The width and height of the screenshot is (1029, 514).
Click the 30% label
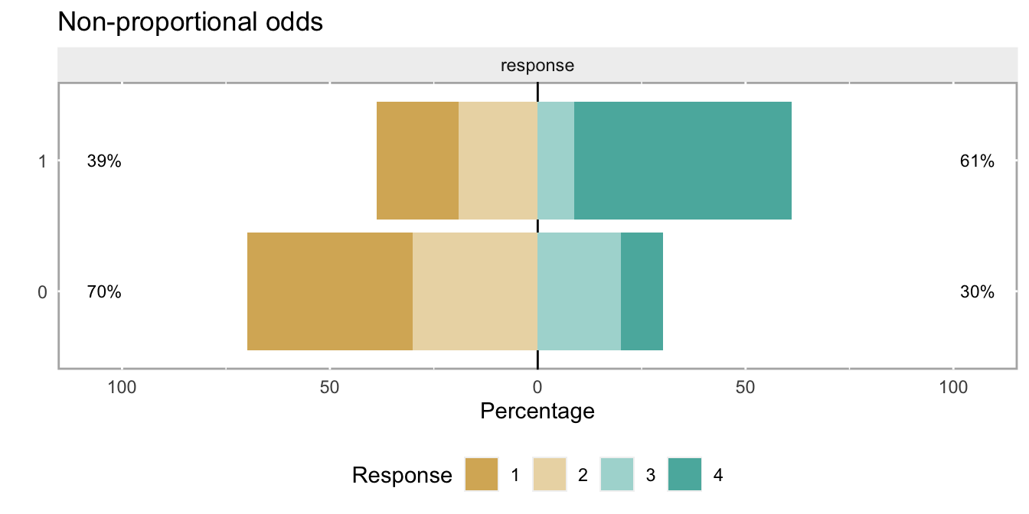tap(977, 292)
